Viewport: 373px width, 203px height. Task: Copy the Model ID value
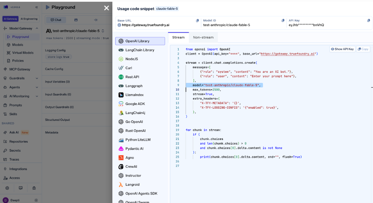click(283, 21)
